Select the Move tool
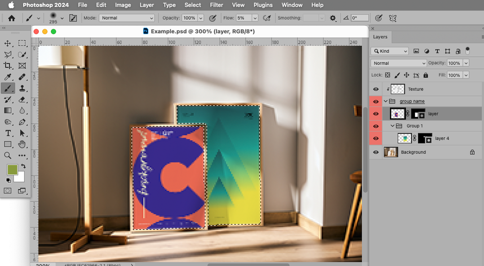484x266 pixels. [x=8, y=43]
